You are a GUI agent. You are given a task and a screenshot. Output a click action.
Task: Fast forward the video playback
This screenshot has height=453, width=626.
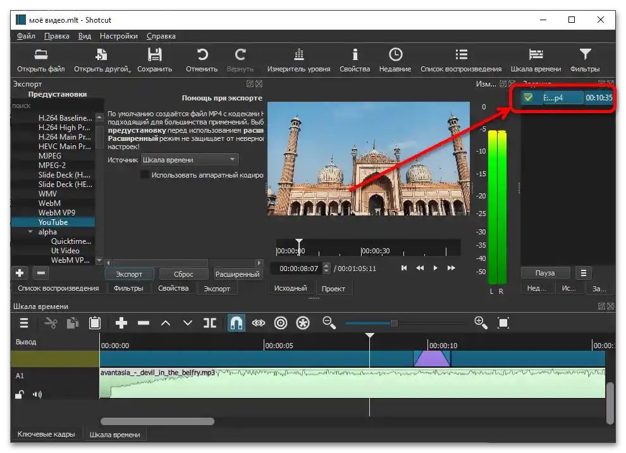coord(451,268)
